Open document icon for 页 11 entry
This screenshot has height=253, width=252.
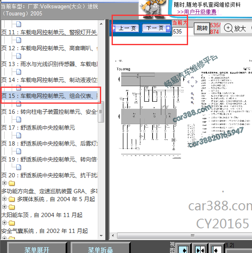(19, 24)
